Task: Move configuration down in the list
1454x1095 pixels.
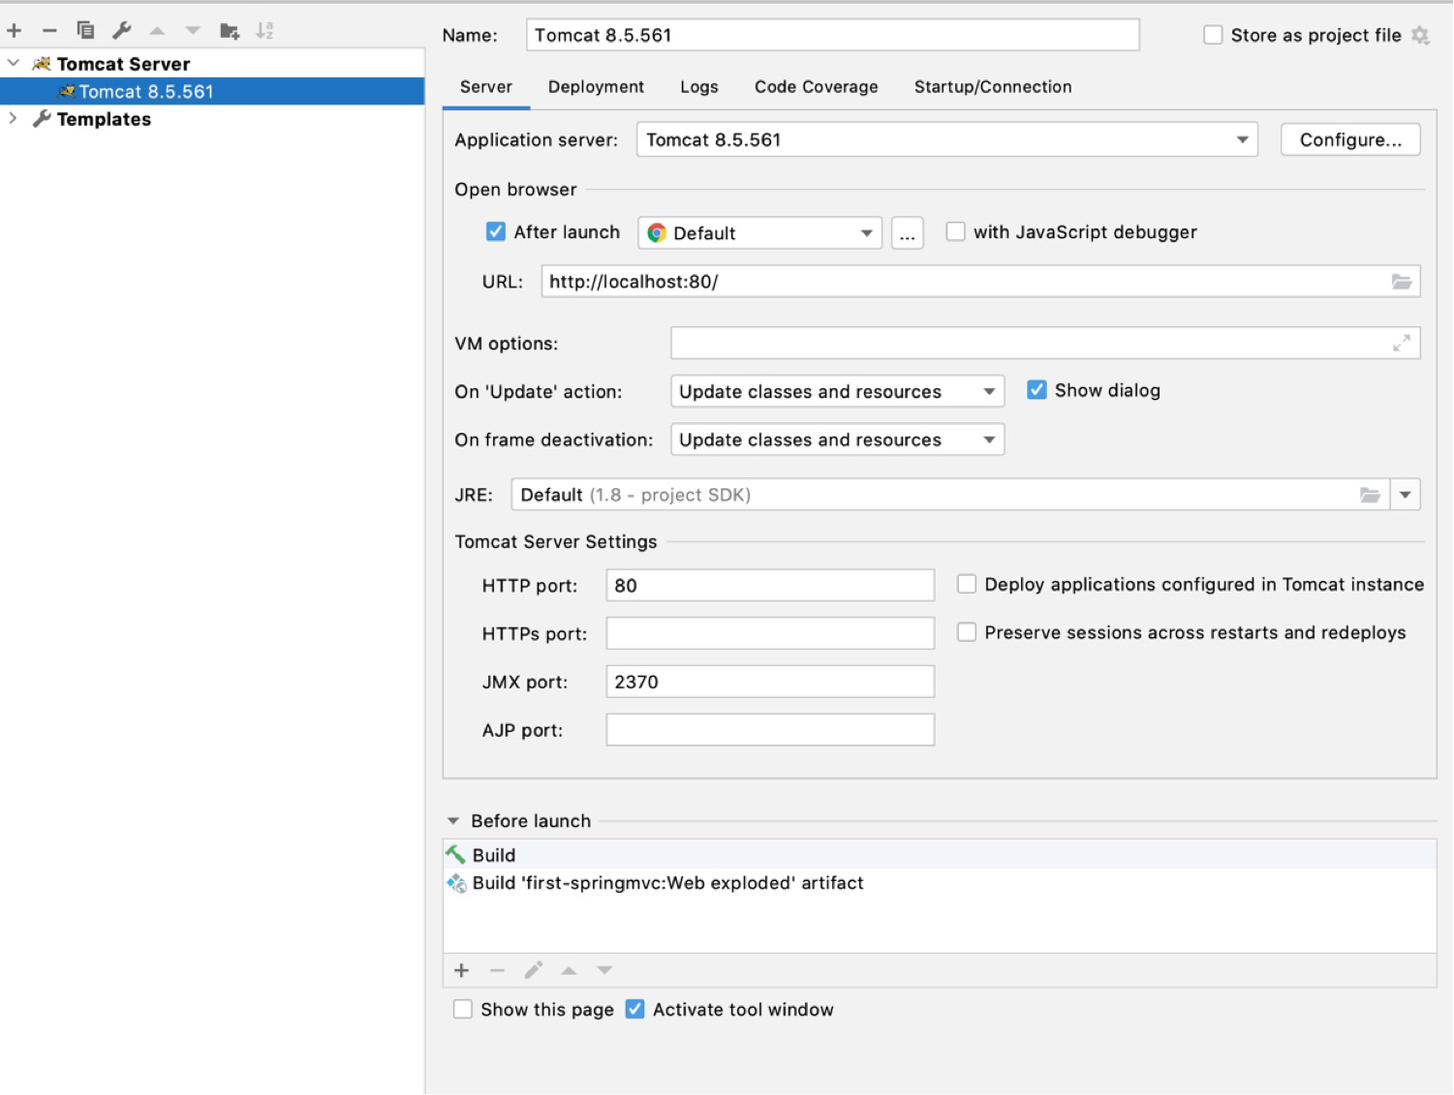Action: point(193,31)
